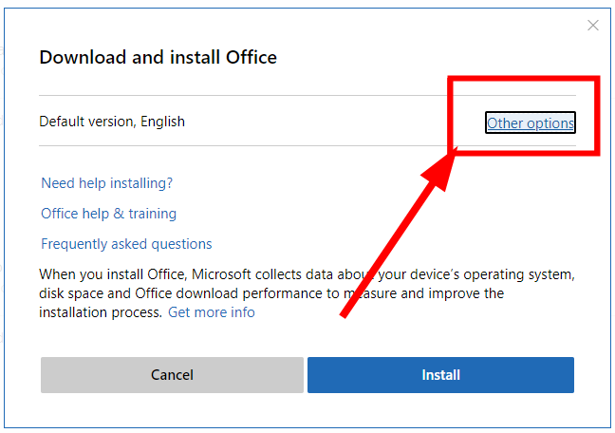
Task: Dismiss the dialog with the X icon
Action: point(593,26)
